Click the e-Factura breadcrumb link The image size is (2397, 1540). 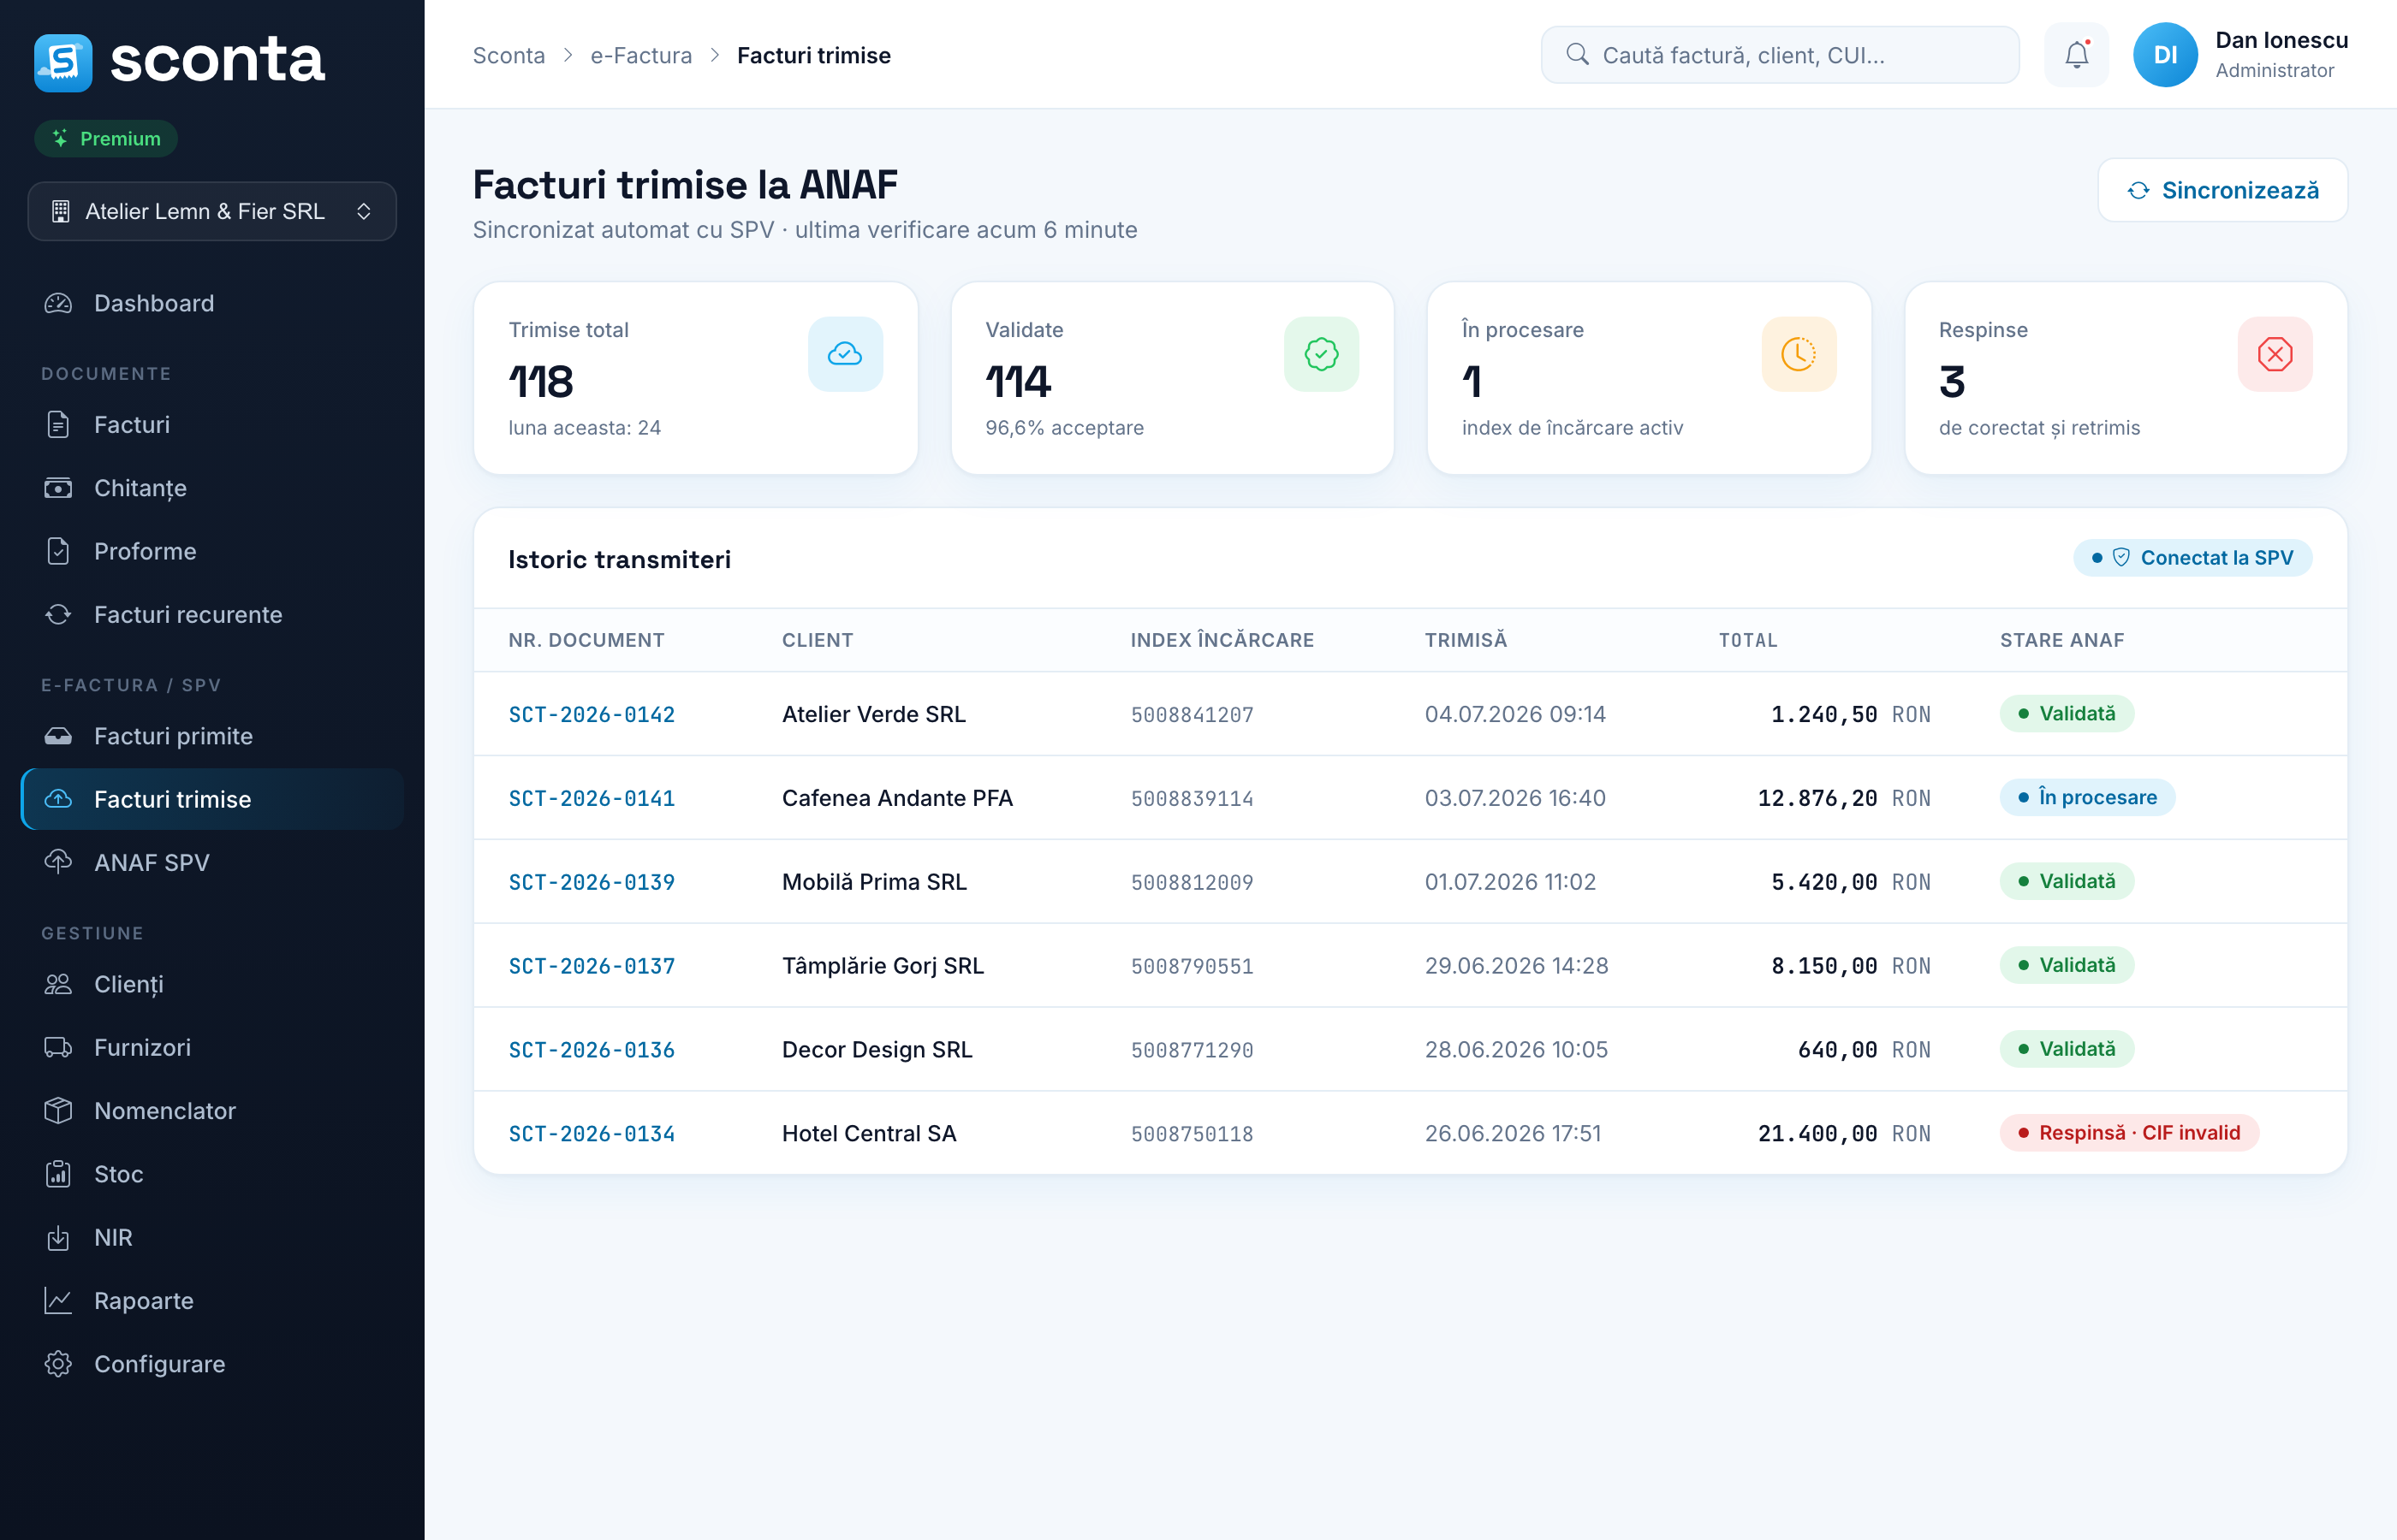click(x=640, y=55)
